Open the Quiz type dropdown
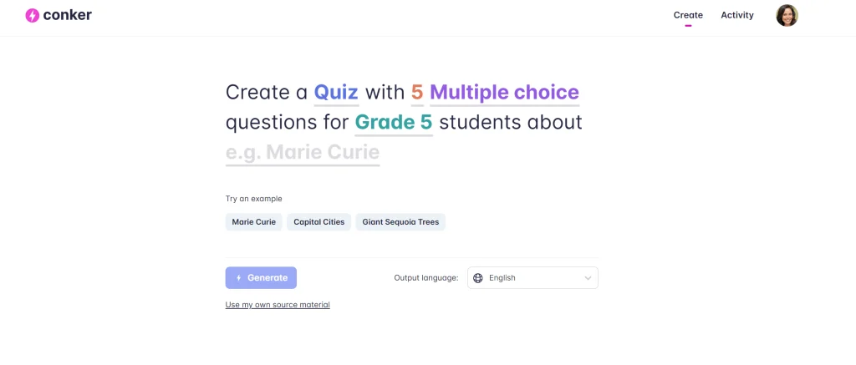 (336, 92)
